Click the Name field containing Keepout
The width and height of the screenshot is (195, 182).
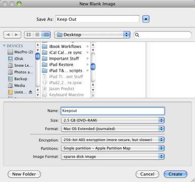(113, 111)
